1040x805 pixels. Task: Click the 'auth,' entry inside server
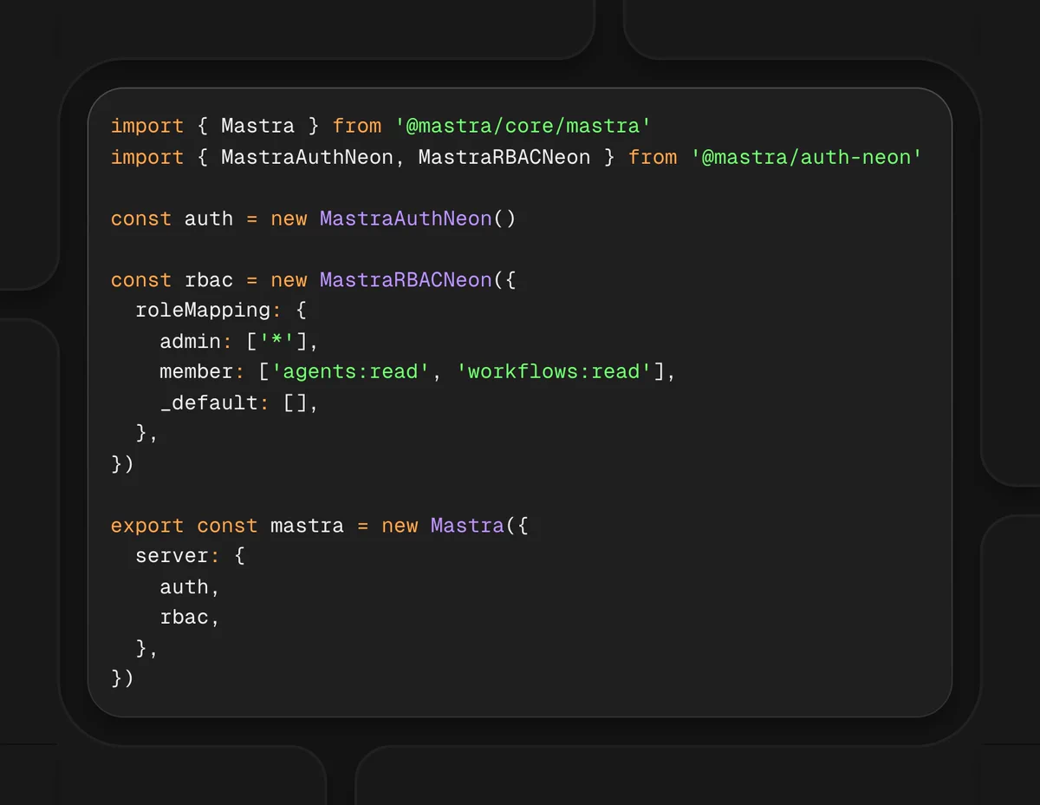(x=190, y=587)
